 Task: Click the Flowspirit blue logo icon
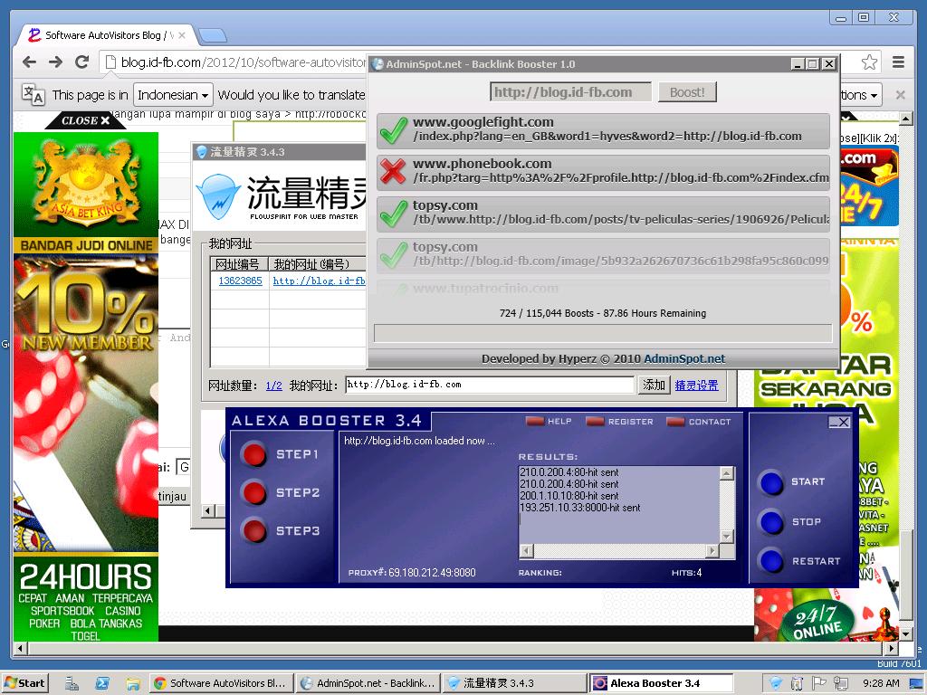pos(218,196)
